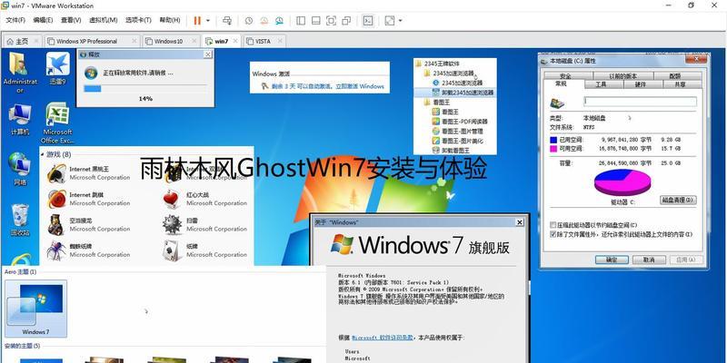
Task: Select 卸载2345加速浏览器 in the list
Action: [x=463, y=93]
